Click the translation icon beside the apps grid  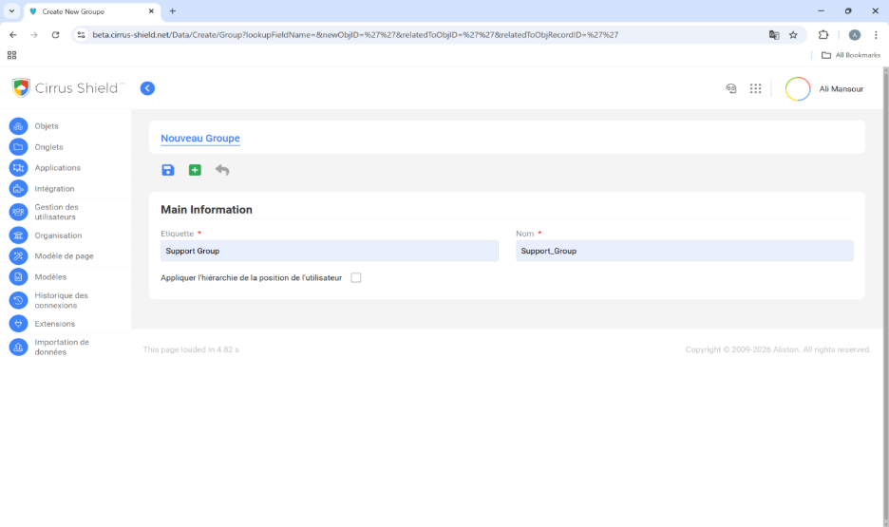coord(731,88)
